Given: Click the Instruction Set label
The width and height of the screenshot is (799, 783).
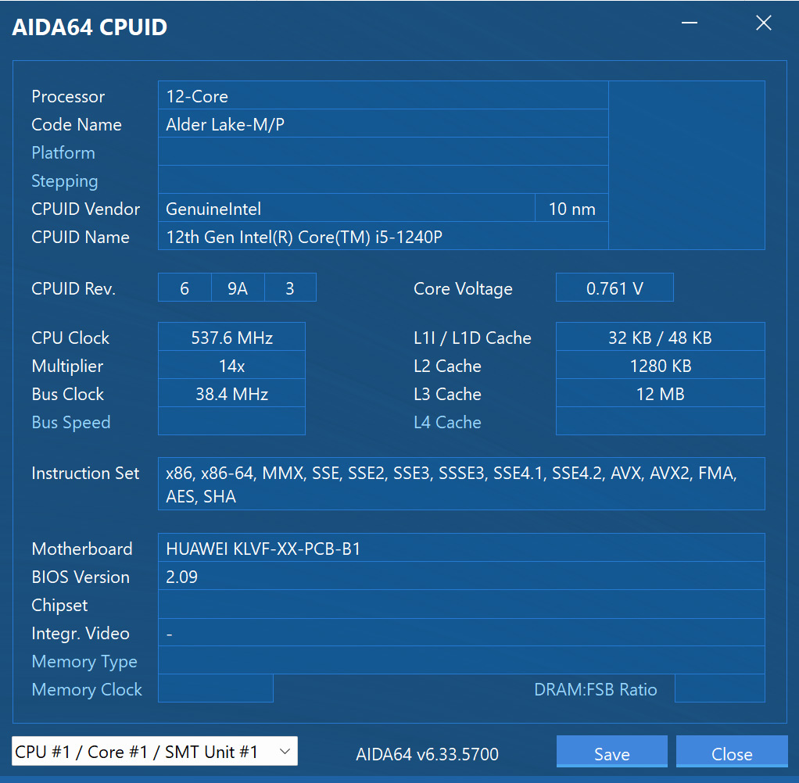Looking at the screenshot, I should coord(85,473).
